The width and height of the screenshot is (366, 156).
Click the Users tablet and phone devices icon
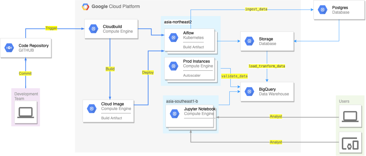(350, 144)
